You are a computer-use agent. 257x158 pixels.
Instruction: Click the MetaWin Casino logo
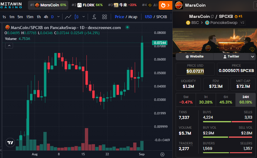click(x=11, y=5)
